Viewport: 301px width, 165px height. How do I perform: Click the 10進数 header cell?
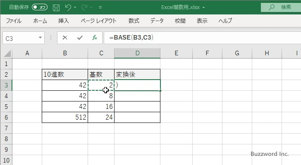coord(65,75)
